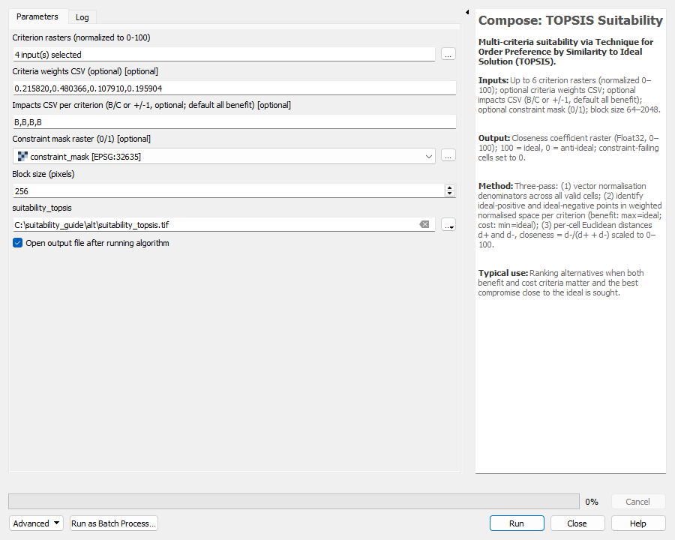Click the progress bar
The image size is (675, 540).
(293, 501)
